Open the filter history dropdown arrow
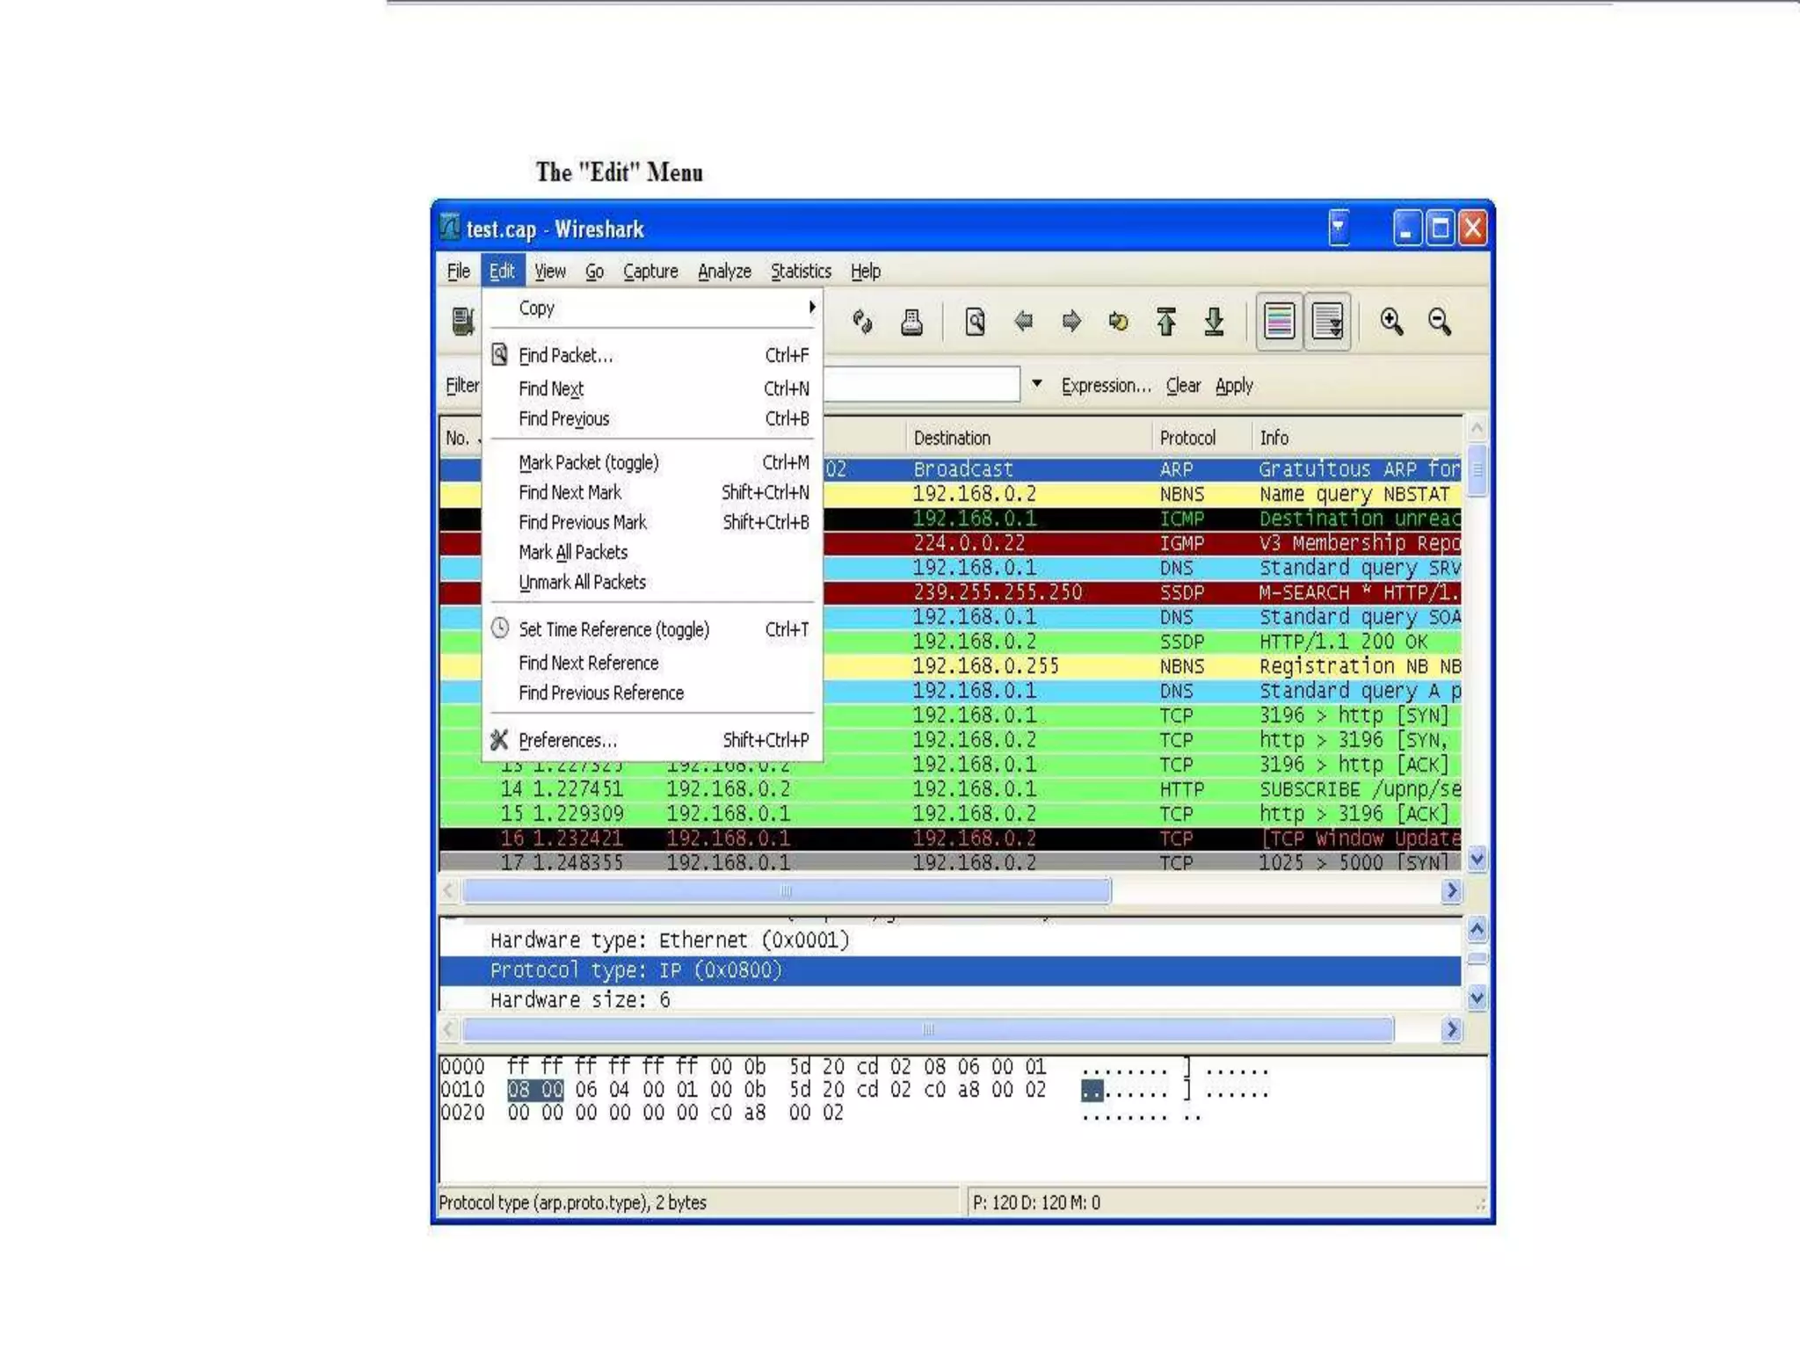The width and height of the screenshot is (1800, 1350). pyautogui.click(x=1037, y=384)
